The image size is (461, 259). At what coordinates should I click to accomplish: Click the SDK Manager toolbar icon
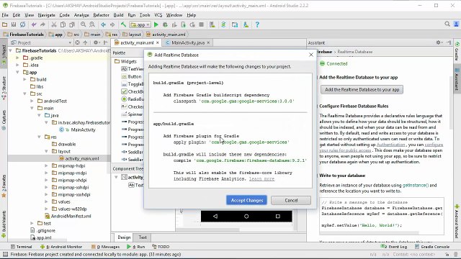246,24
